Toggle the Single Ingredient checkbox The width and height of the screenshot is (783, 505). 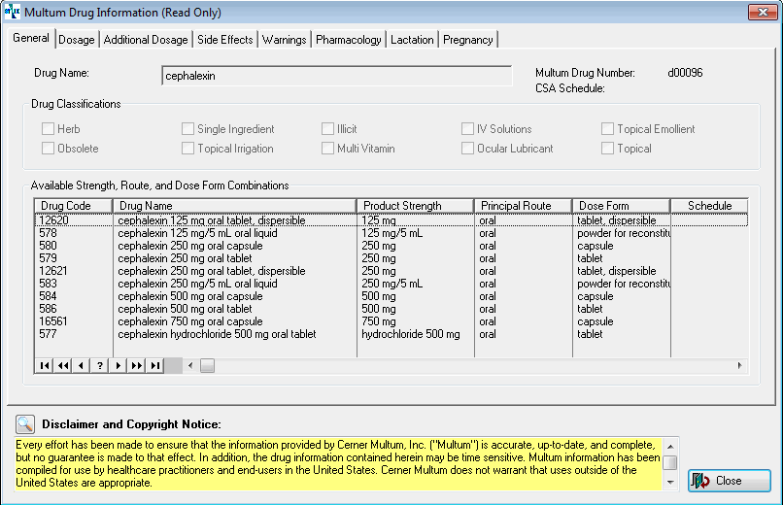(x=187, y=129)
